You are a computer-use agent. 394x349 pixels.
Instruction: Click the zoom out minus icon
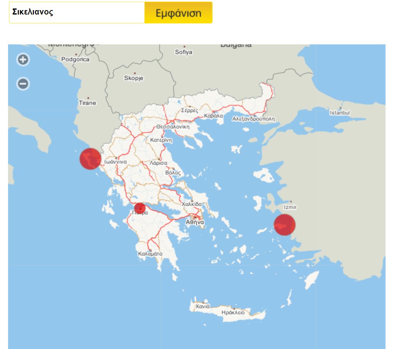click(23, 84)
